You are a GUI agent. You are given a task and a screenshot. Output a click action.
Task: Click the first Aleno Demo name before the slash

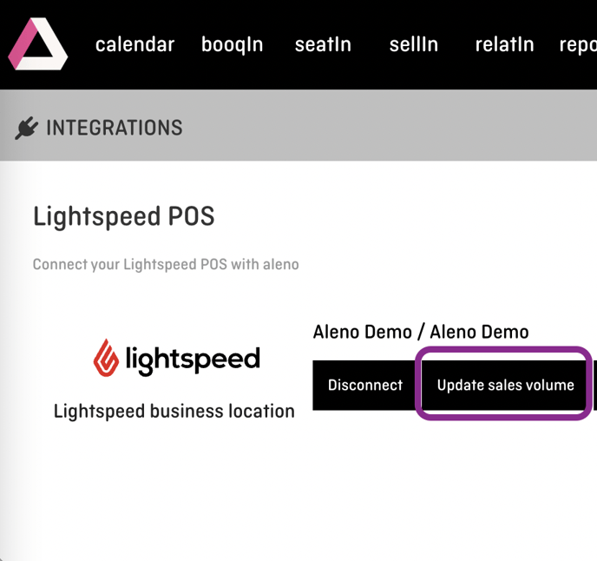[x=363, y=332]
